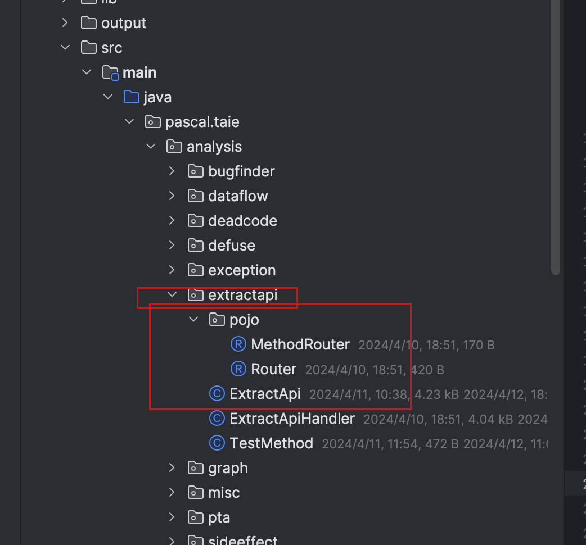586x545 pixels.
Task: Click the Router record icon
Action: pos(238,369)
